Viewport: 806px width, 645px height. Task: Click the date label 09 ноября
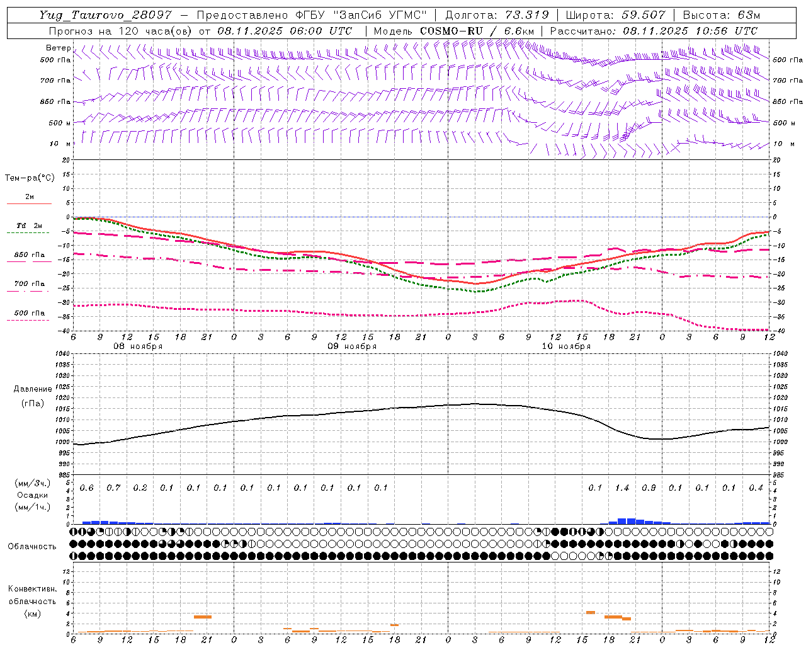[352, 346]
